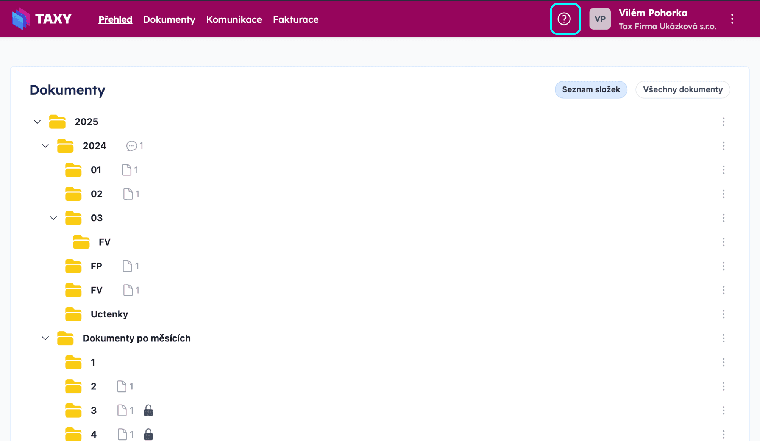Image resolution: width=760 pixels, height=441 pixels.
Task: Switch to Seznam složek view
Action: click(591, 90)
